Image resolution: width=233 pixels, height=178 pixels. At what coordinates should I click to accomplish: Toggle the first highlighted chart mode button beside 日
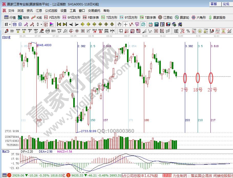tap(15, 25)
